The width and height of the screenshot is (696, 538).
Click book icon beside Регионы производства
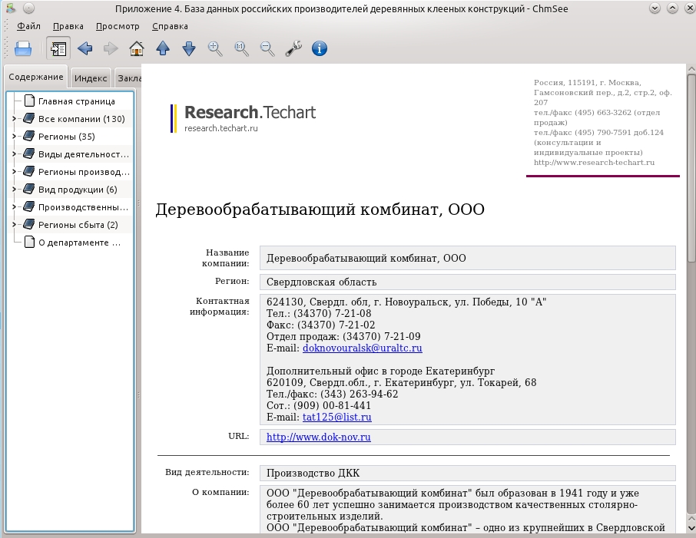[x=29, y=172]
